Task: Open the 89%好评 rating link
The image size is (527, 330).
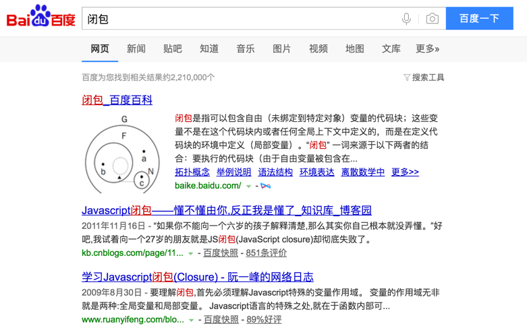Action: (264, 320)
